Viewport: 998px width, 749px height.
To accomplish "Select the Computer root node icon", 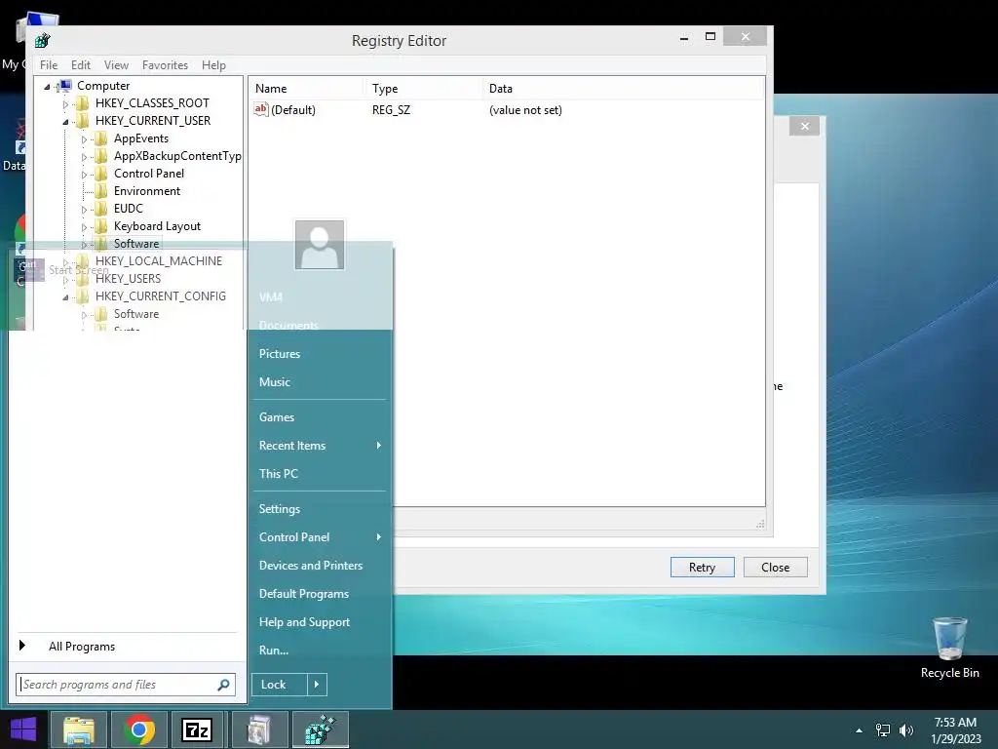I will tap(64, 86).
